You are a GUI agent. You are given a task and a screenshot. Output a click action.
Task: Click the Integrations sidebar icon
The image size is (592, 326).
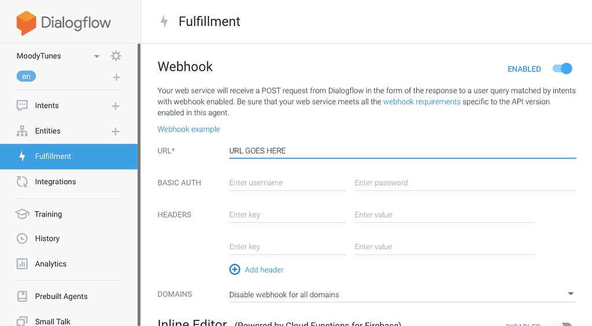click(x=22, y=182)
